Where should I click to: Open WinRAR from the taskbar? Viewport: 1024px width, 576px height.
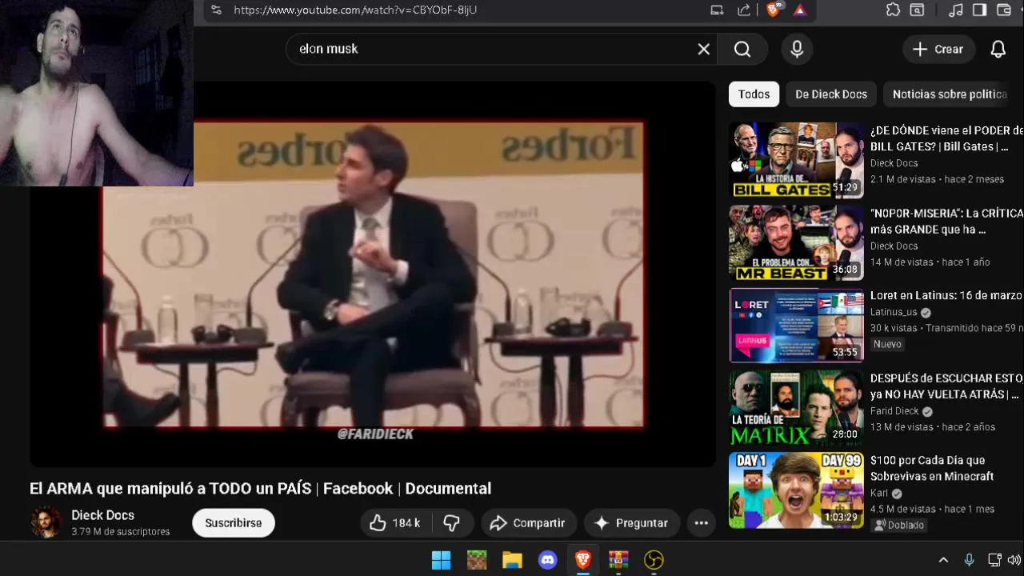click(x=618, y=560)
